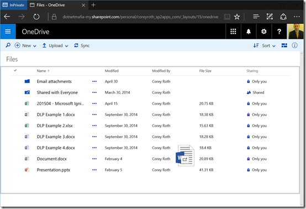Open DLP Example 3.docx

(56, 137)
